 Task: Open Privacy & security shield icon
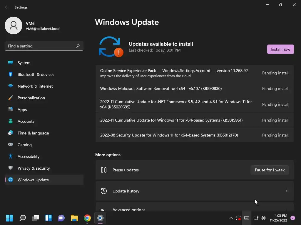click(11, 168)
